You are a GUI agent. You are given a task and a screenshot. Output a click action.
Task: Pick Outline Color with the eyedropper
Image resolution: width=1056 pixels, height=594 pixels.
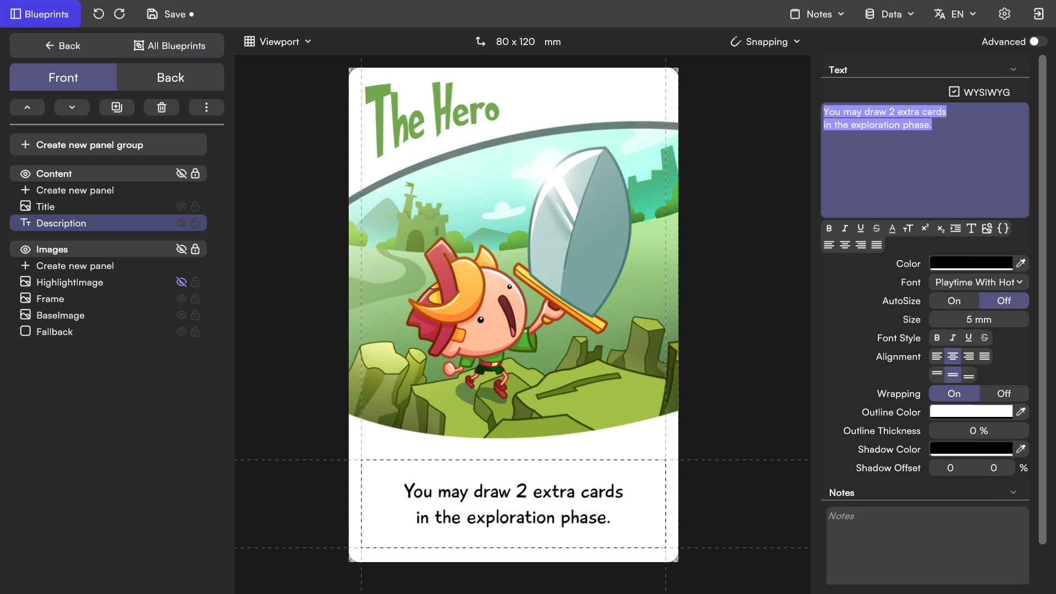(1021, 412)
